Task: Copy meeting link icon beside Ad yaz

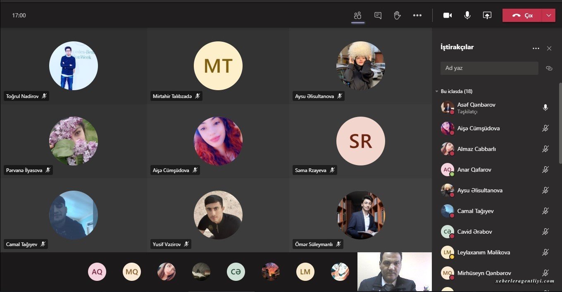Action: [549, 68]
